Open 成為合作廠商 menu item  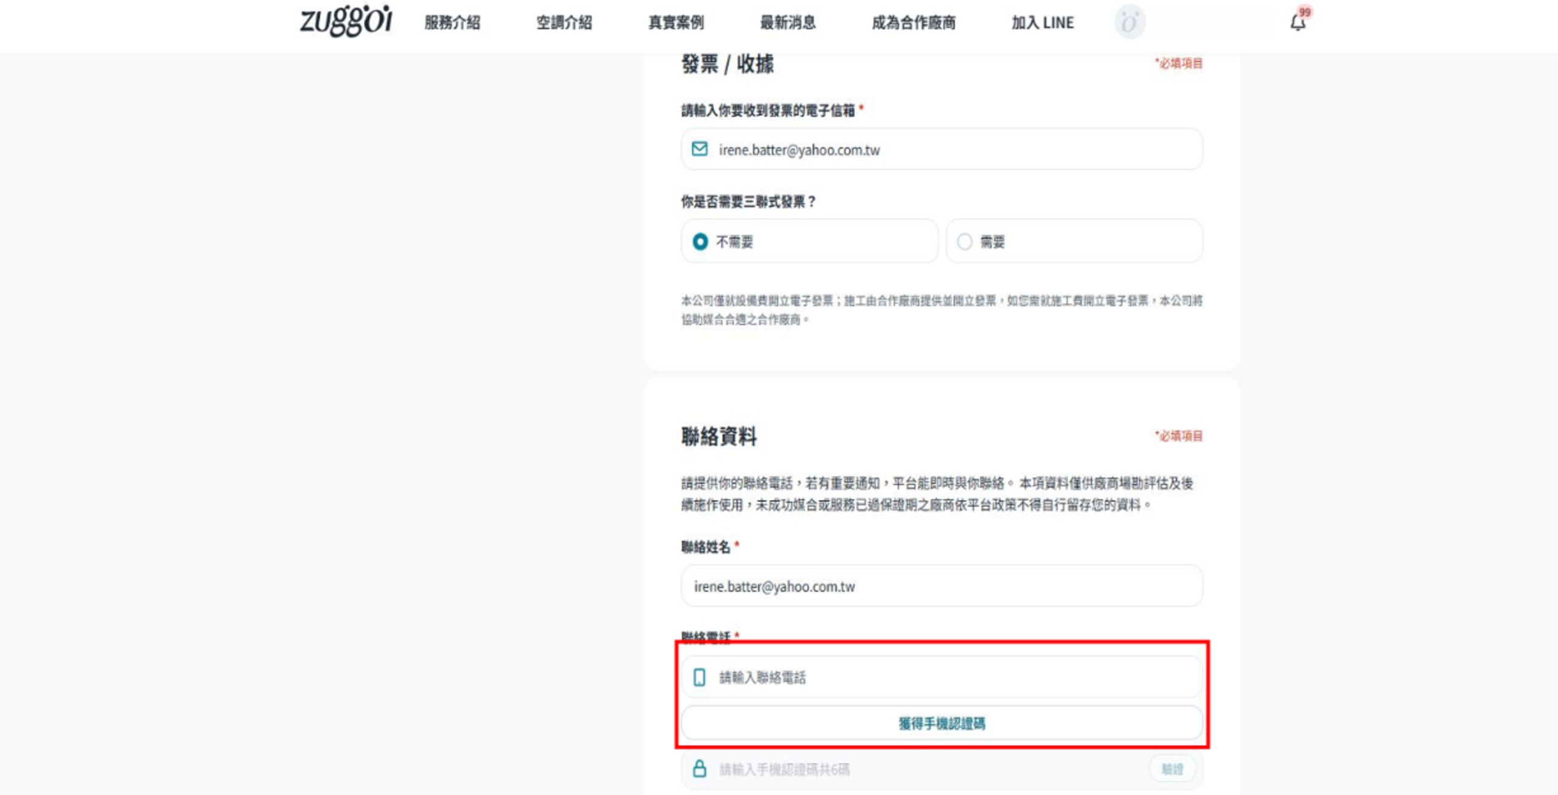pyautogui.click(x=913, y=23)
